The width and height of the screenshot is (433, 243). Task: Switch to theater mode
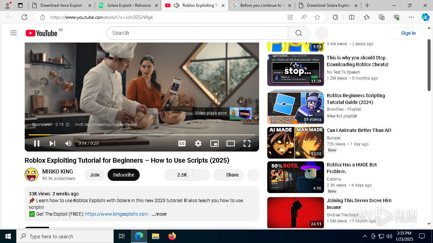[x=231, y=143]
